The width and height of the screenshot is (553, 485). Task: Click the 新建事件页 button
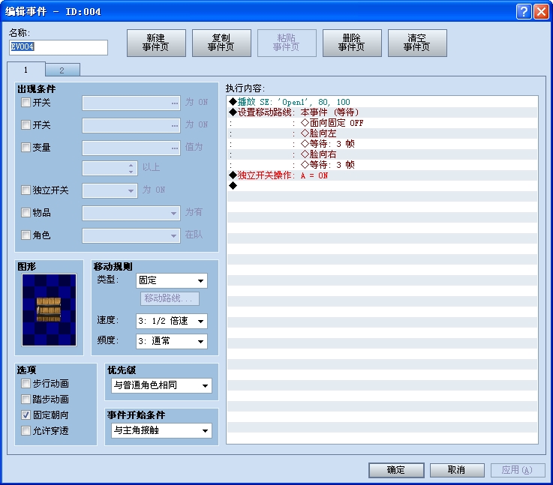point(156,43)
